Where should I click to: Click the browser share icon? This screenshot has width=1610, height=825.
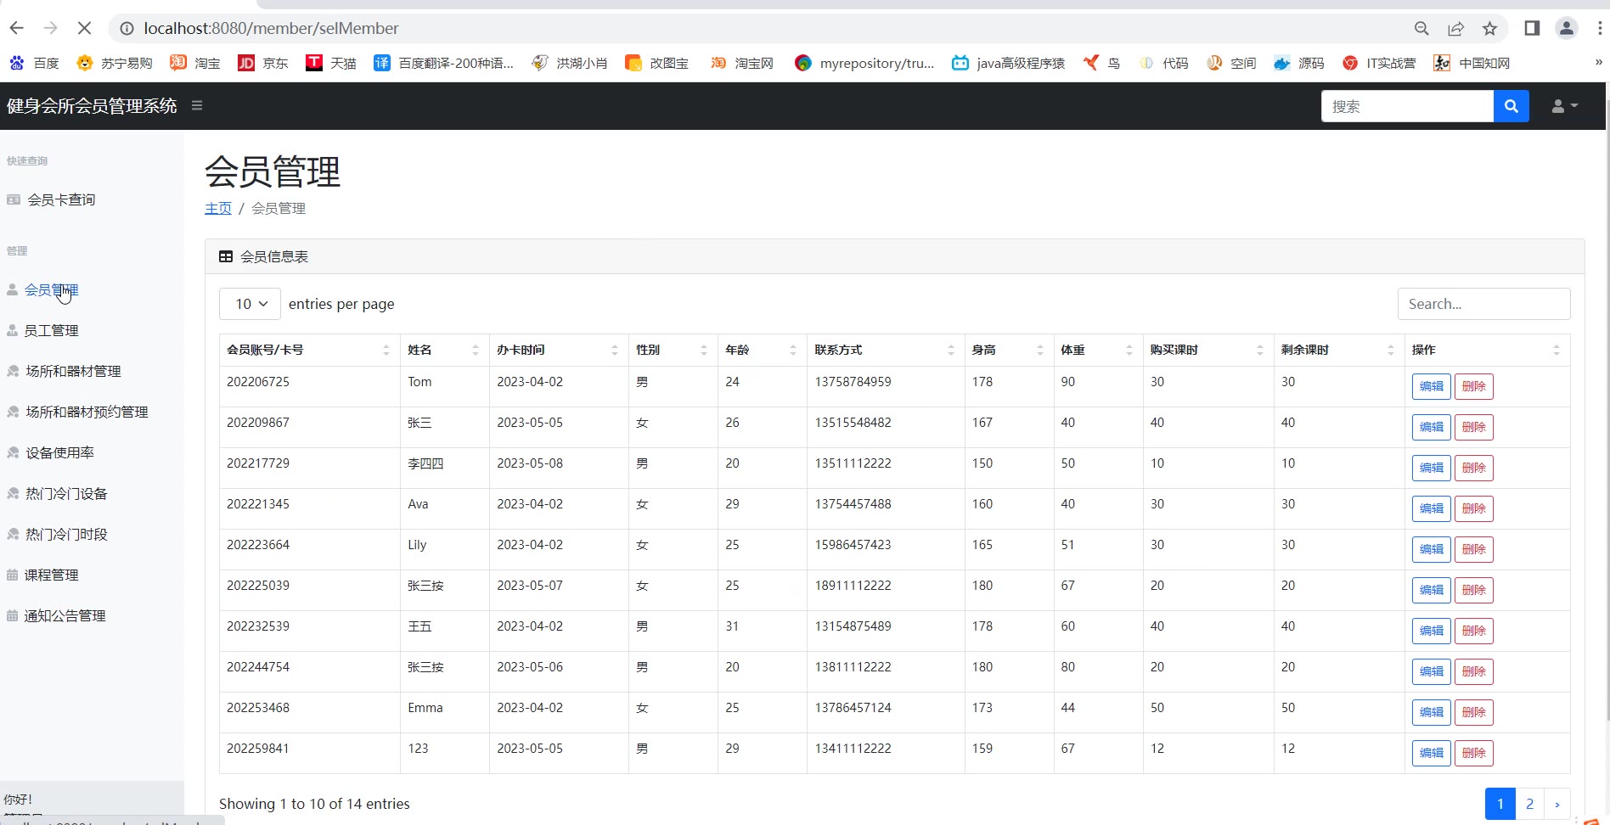(x=1455, y=29)
